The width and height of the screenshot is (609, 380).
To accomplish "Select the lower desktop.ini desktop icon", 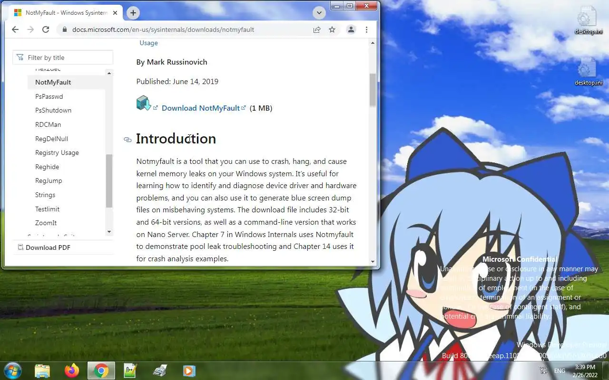I will [x=588, y=72].
